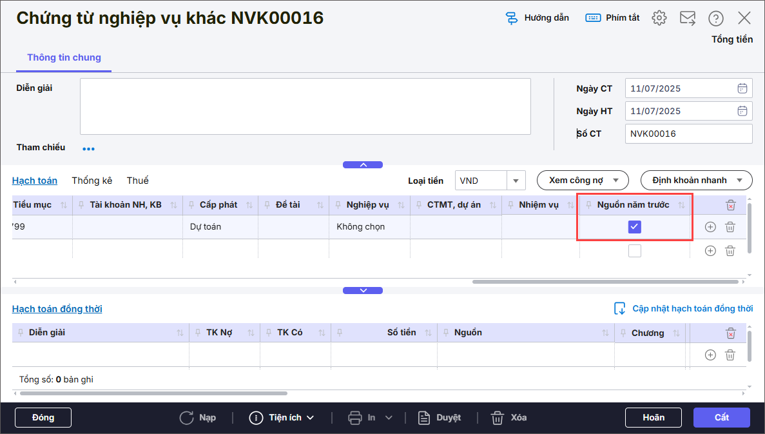Toggle the lower section with down chevron
Screen dimensions: 765x434
(363, 290)
